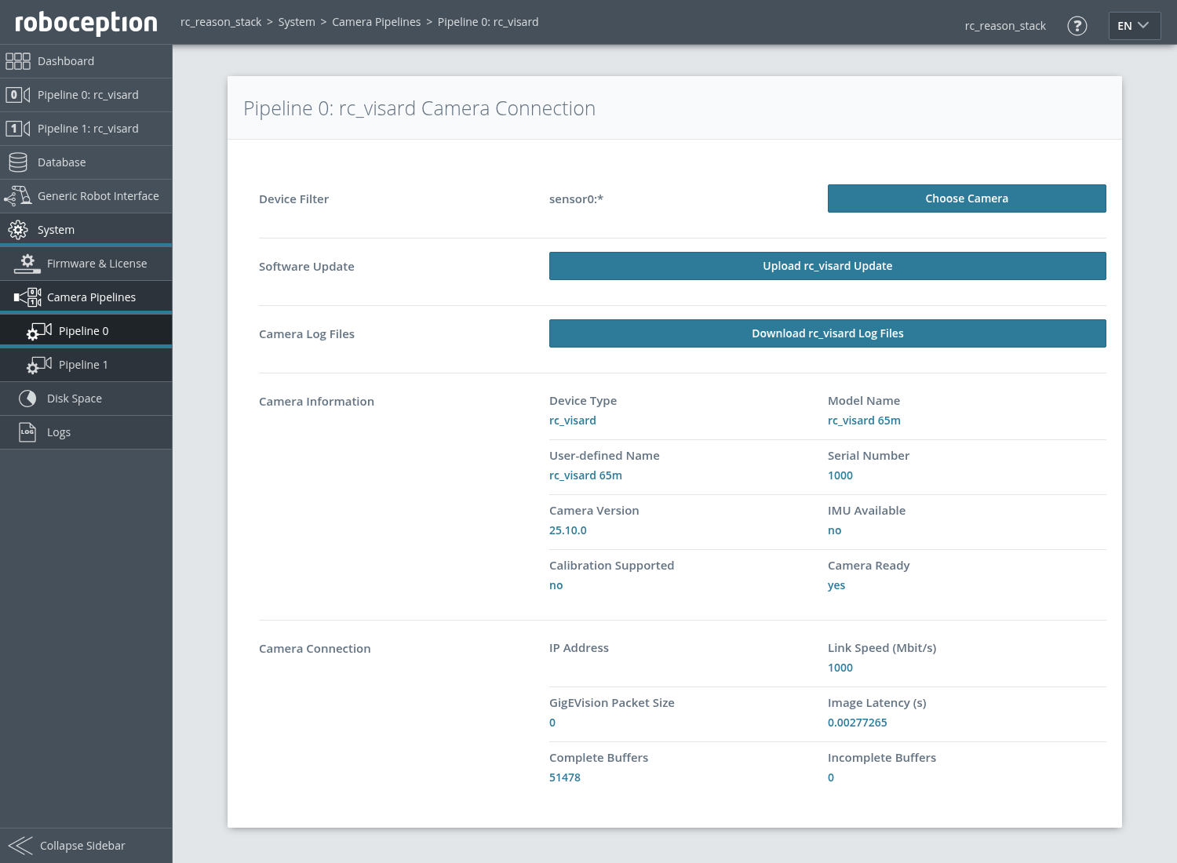Open the EN language dropdown
1177x863 pixels.
1134,25
